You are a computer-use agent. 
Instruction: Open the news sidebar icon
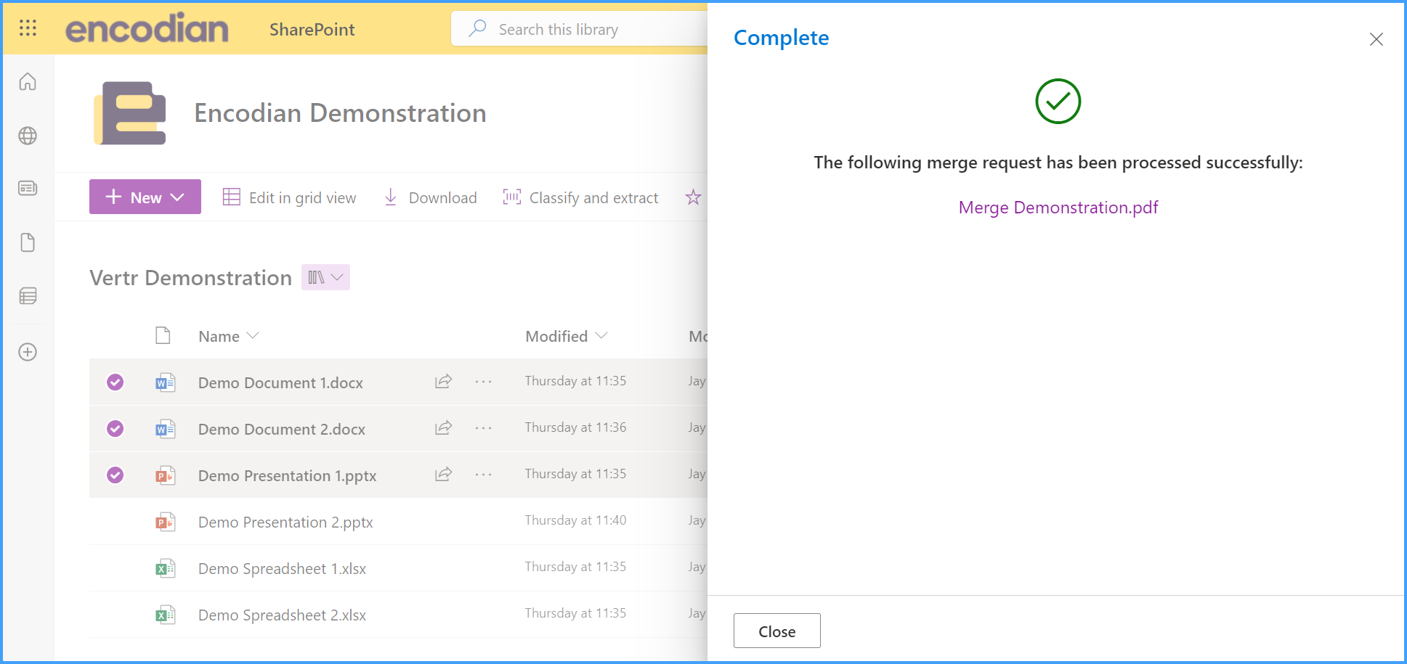tap(28, 189)
